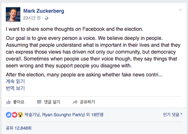Viewport: 188px width, 134px height.
Task: Open the post options chevron menu
Action: (180, 10)
